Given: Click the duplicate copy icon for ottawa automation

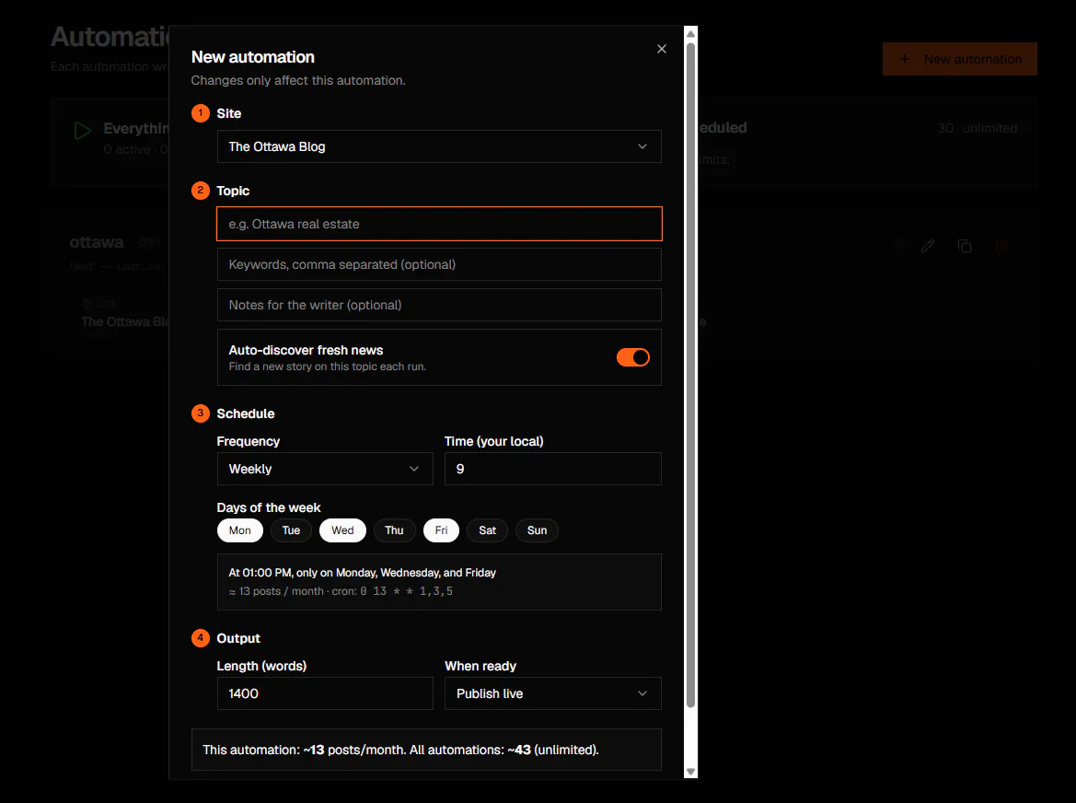Looking at the screenshot, I should 964,246.
